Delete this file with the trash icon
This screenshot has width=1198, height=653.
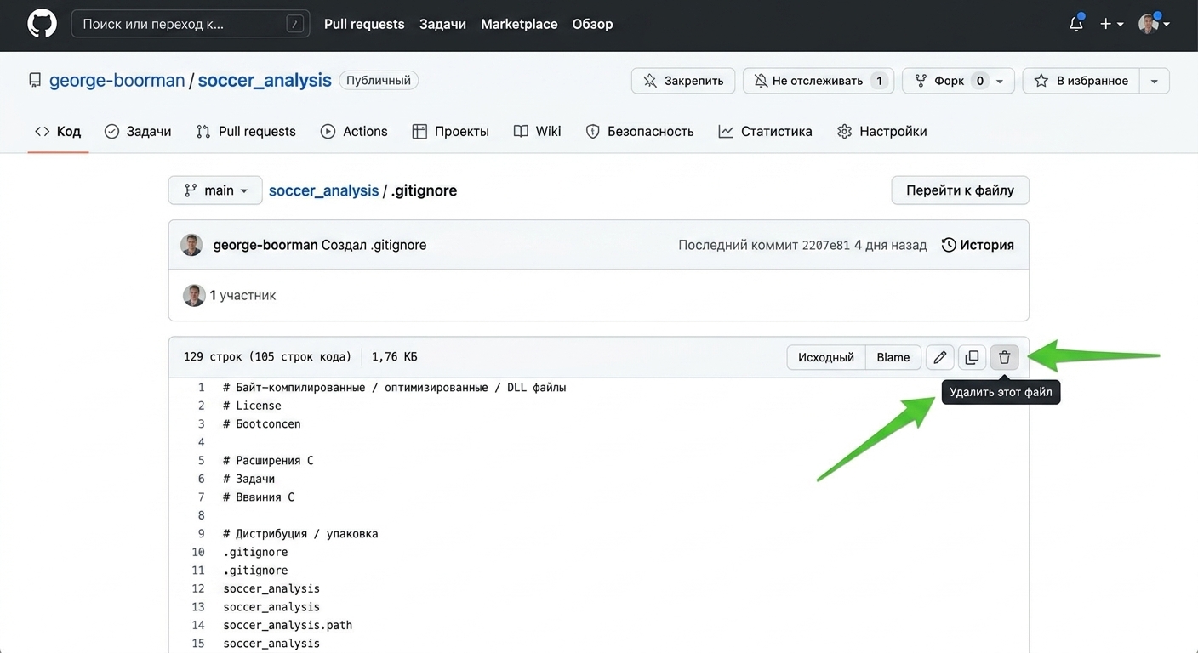[x=1004, y=357]
